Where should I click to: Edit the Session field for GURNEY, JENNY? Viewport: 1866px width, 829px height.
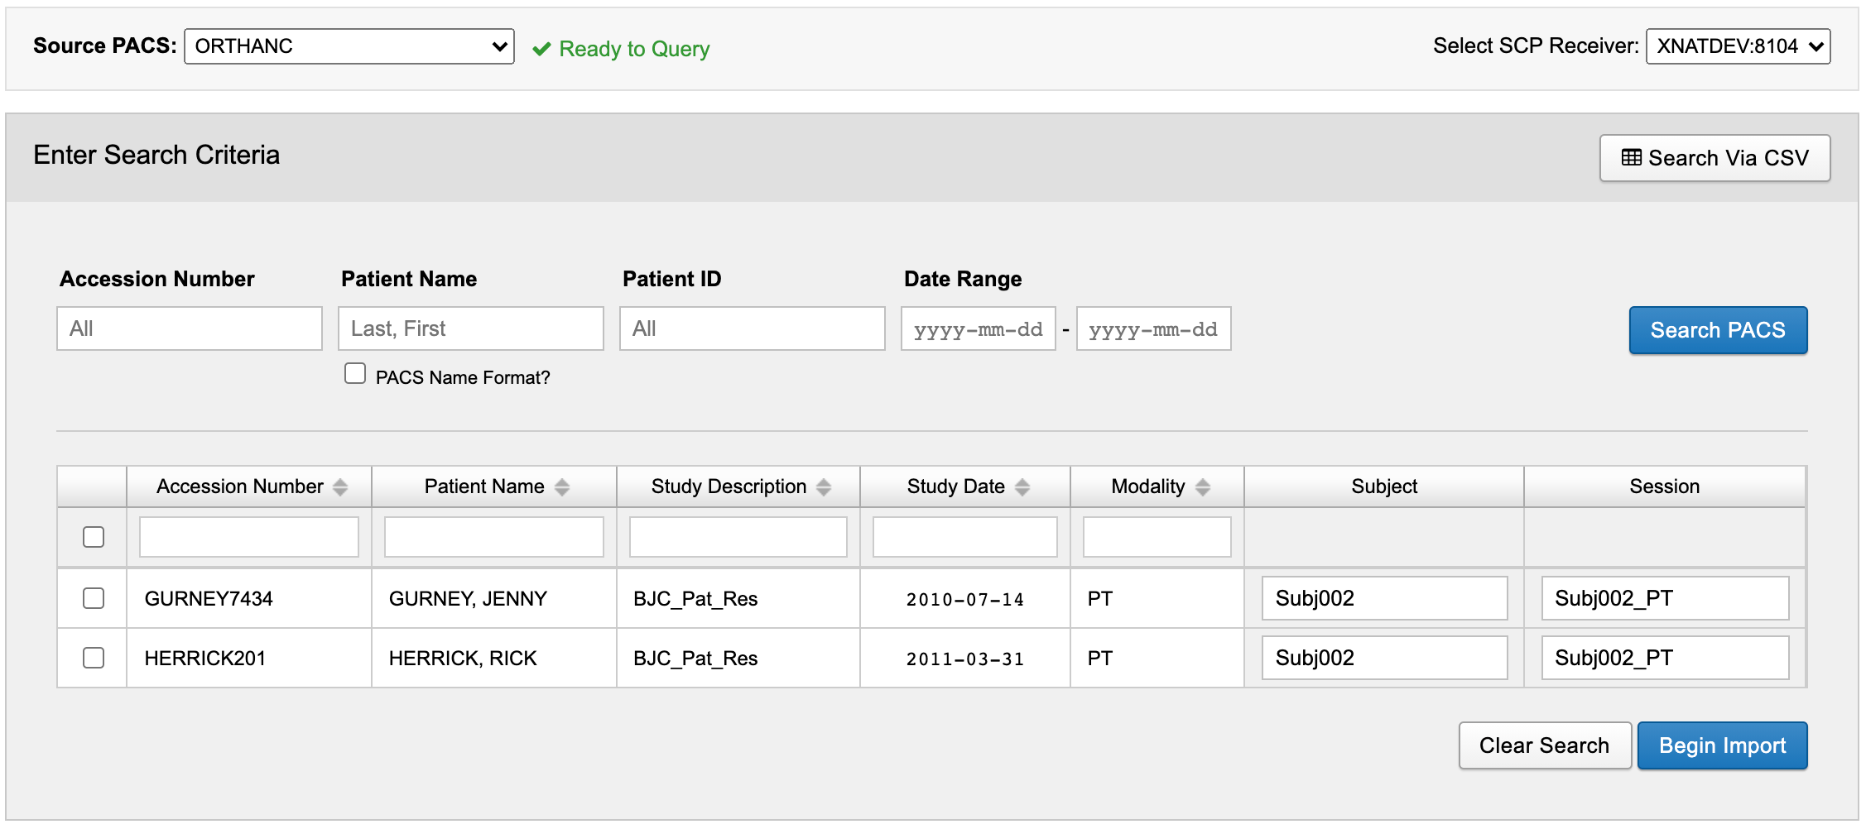(x=1664, y=598)
